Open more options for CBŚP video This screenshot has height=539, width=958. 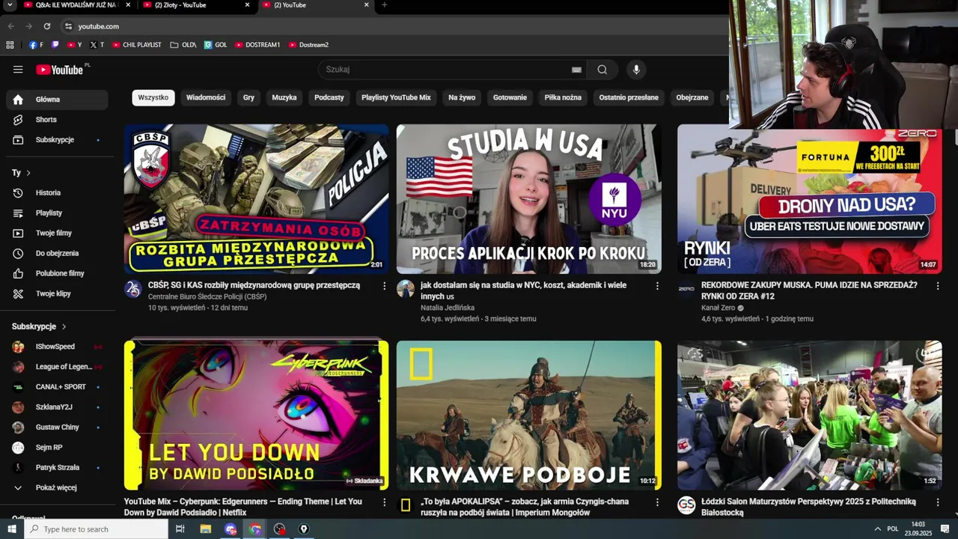(x=385, y=286)
